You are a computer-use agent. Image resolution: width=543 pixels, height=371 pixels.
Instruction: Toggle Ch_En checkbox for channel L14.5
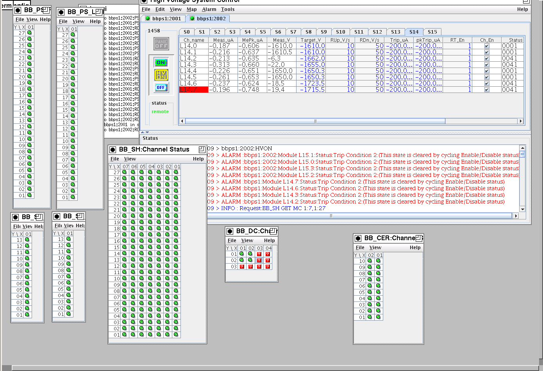pos(487,77)
